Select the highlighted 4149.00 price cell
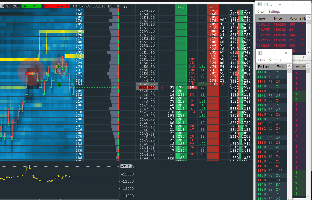312x200 pixels. (147, 88)
